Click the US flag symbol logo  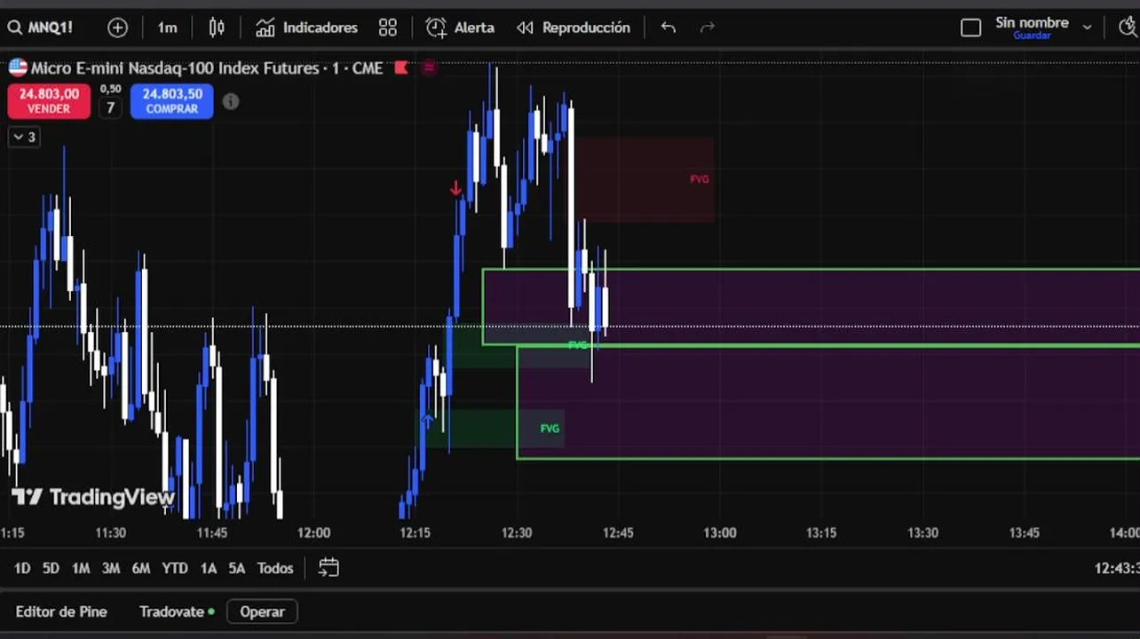pos(18,67)
